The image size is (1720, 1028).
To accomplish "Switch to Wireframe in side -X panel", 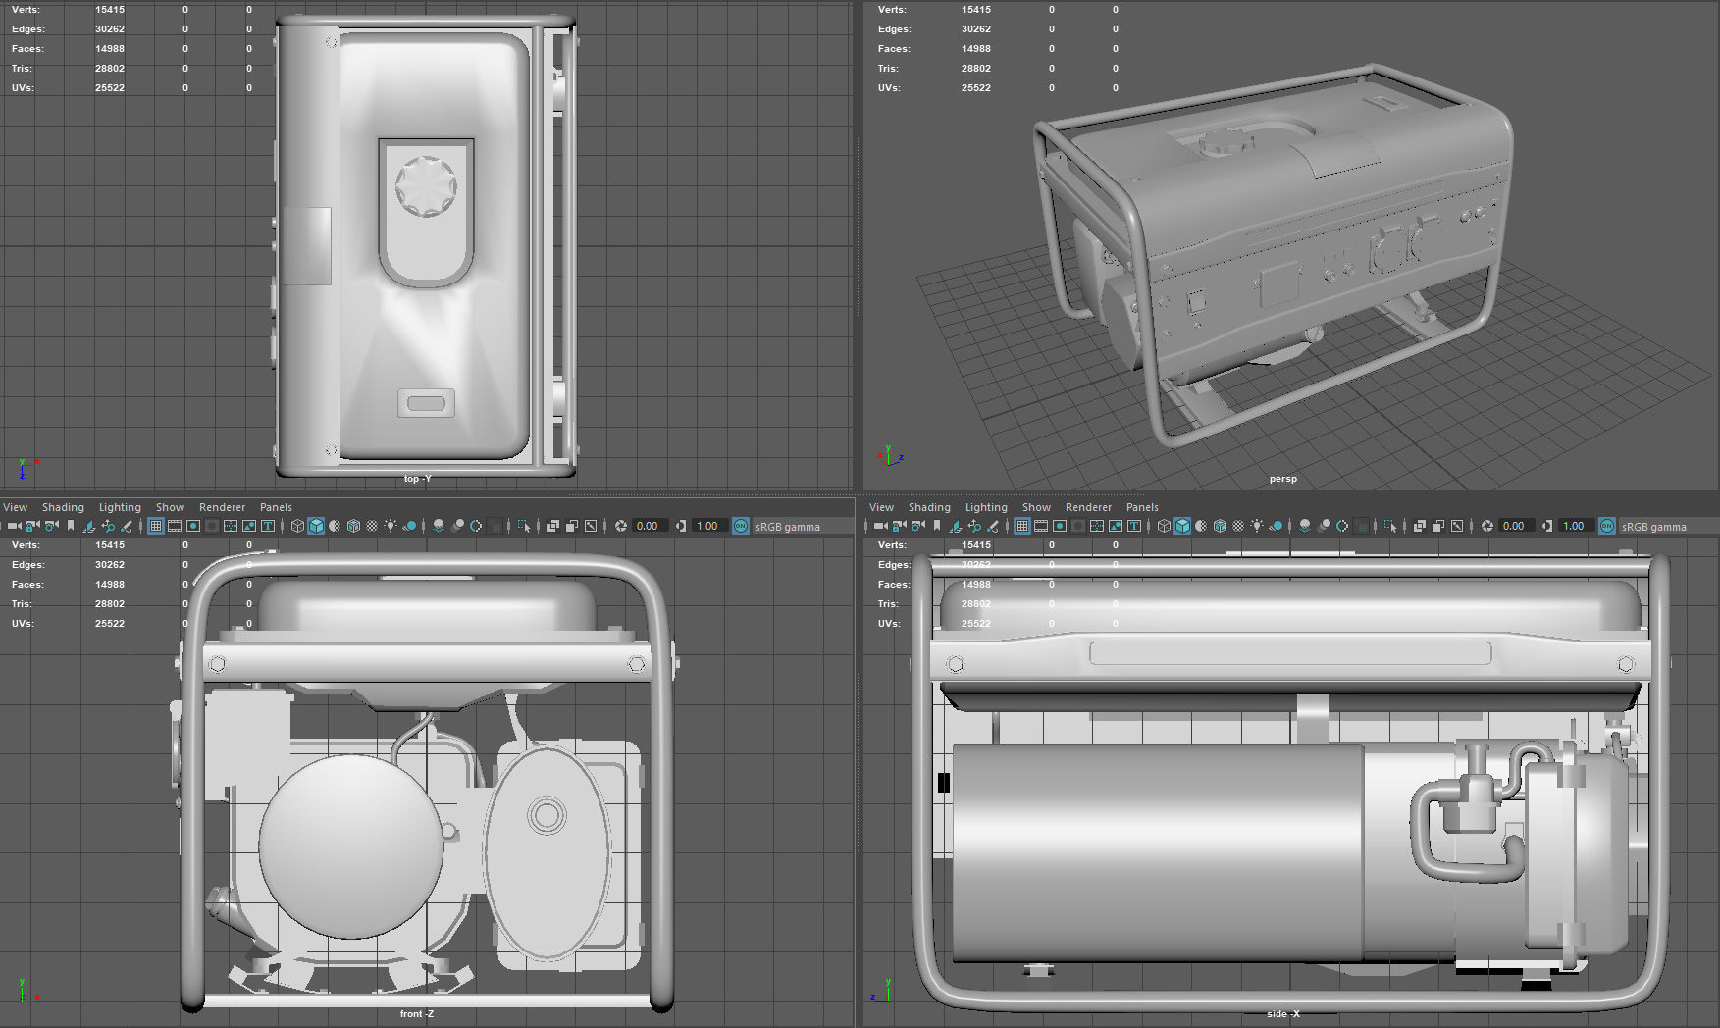I will click(1164, 526).
